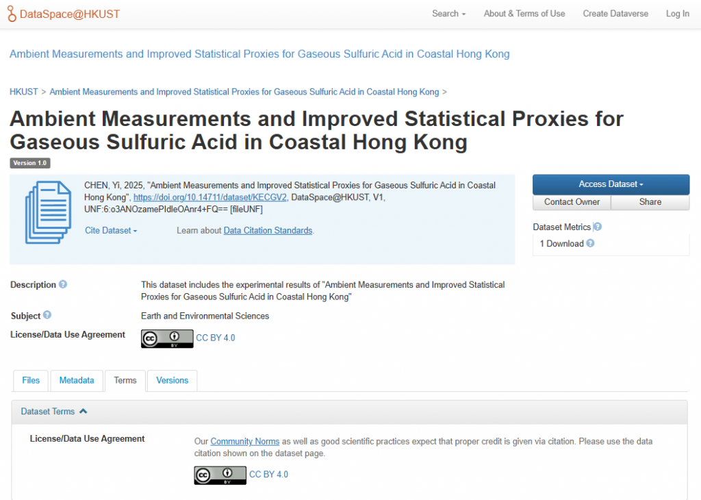Click the upper CC BY license badge
This screenshot has width=701, height=500.
click(x=167, y=338)
